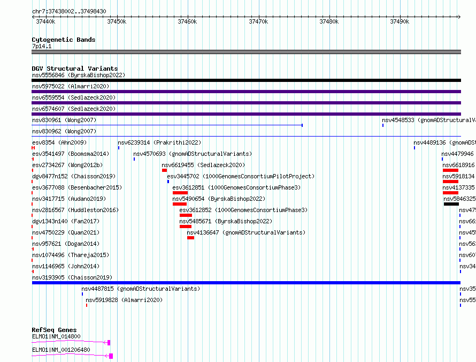Image resolution: width=476 pixels, height=362 pixels.
Task: Select the blue nsv3193905 variant bar
Action: [246, 283]
